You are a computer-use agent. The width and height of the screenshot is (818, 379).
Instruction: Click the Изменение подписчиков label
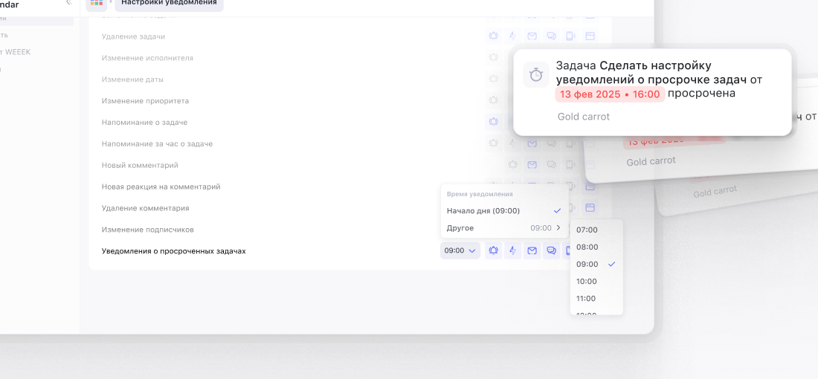148,230
